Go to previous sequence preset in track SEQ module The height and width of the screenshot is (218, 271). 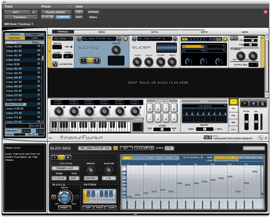click(79, 39)
